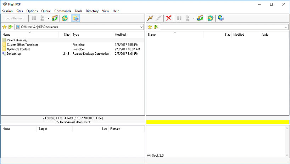The width and height of the screenshot is (290, 164).
Task: Click the queue Remark column header
Action: pos(127,129)
